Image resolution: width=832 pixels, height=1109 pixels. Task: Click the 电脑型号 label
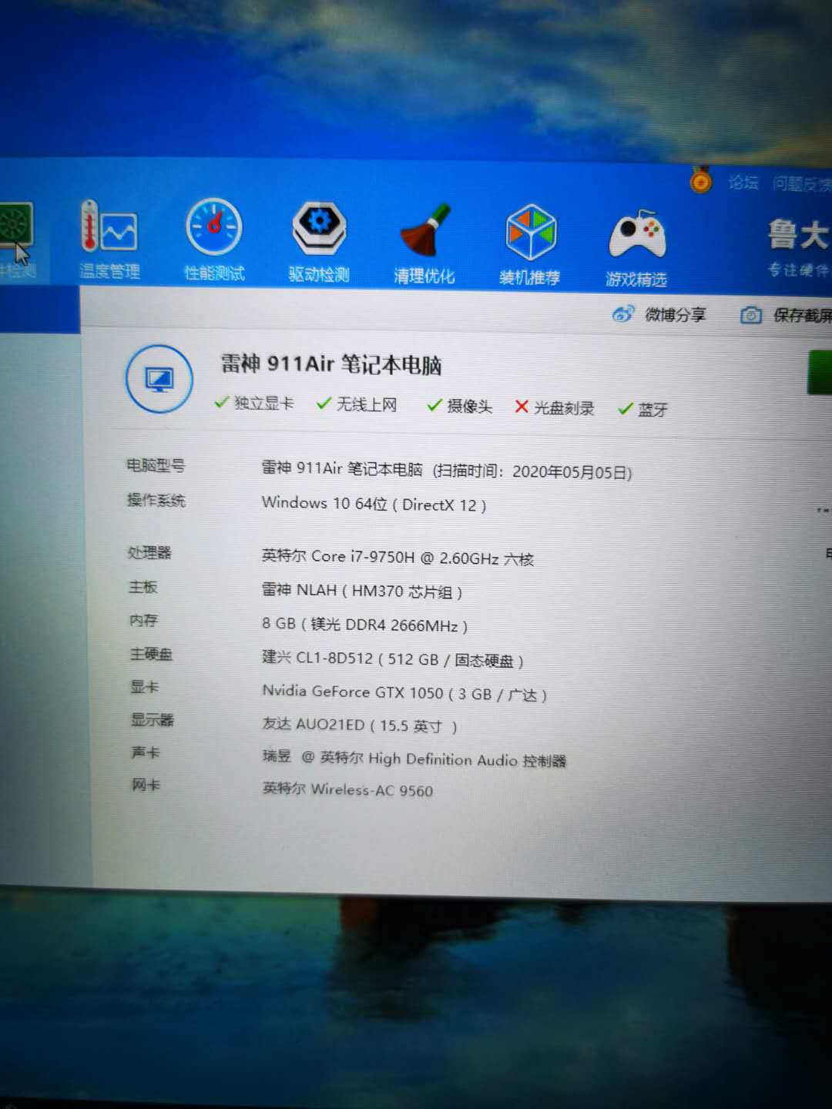(156, 465)
